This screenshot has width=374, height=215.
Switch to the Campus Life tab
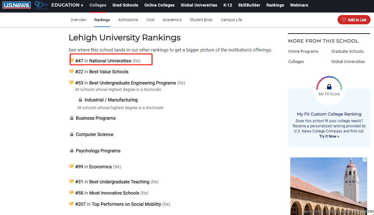tap(231, 20)
